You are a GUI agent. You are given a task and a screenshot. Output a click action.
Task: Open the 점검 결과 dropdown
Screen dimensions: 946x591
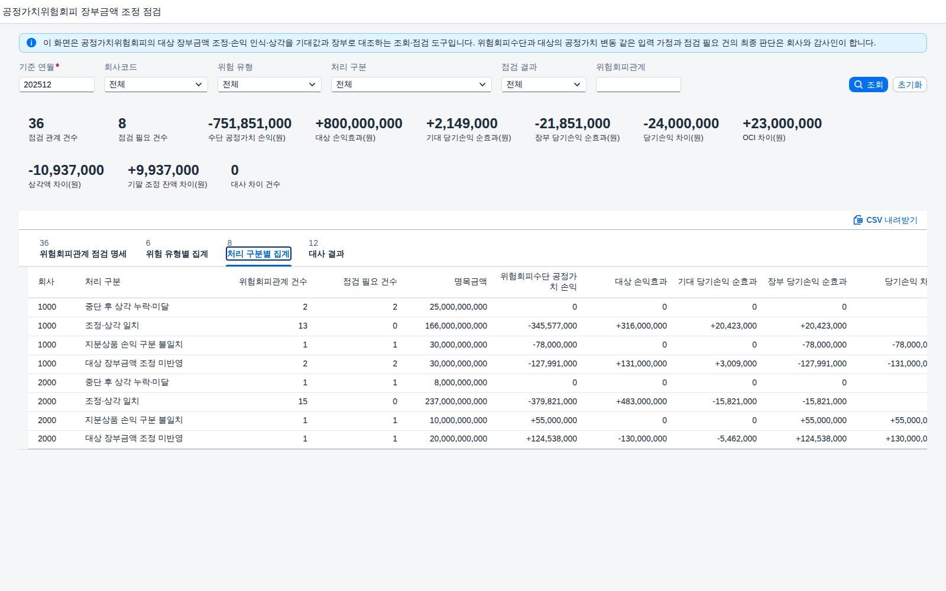(544, 85)
